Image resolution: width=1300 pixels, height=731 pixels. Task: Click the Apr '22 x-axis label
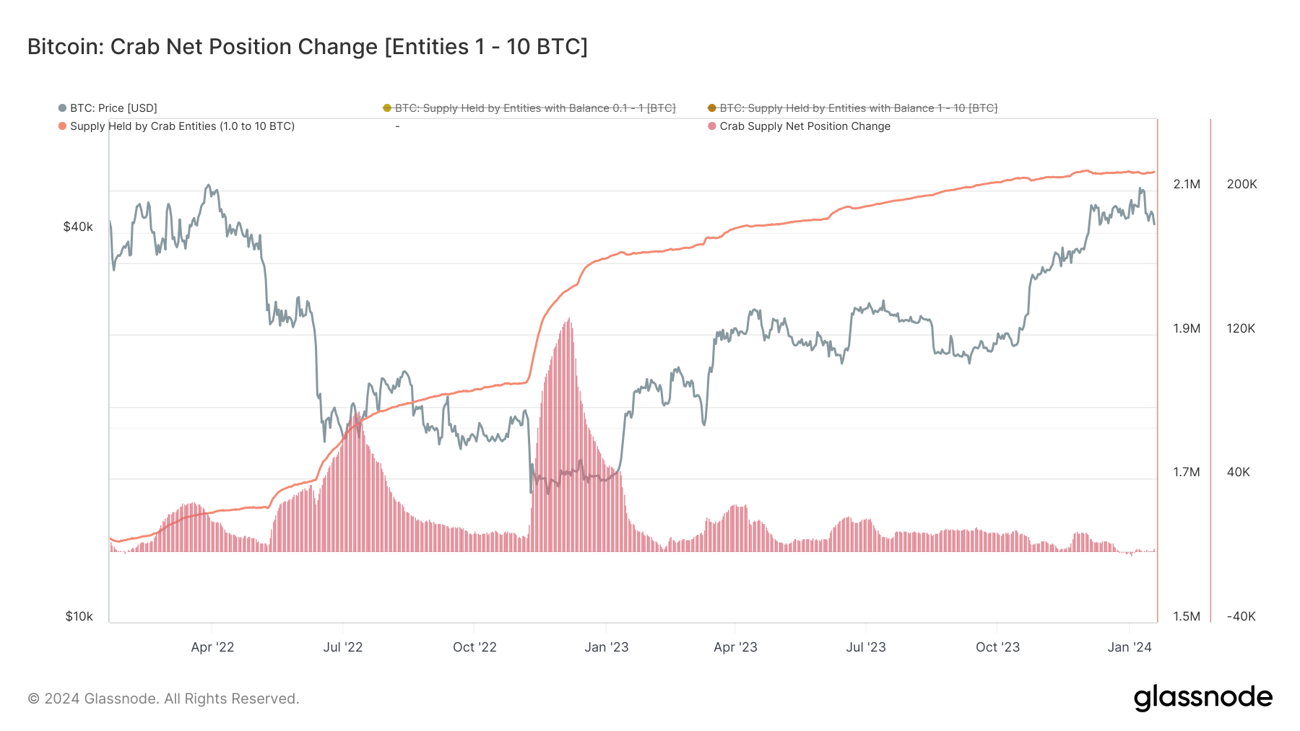pyautogui.click(x=212, y=647)
